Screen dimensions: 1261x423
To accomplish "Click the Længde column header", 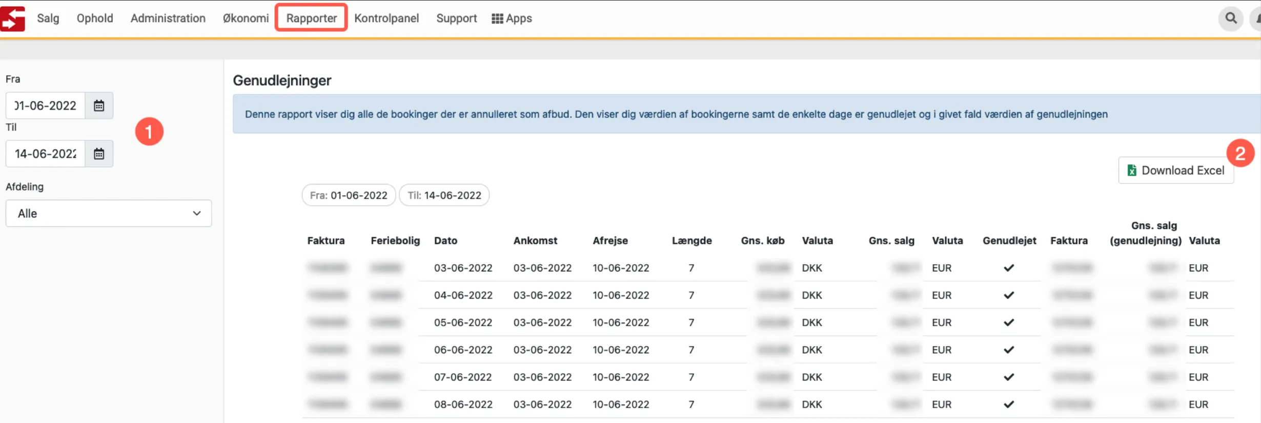I will tap(691, 241).
